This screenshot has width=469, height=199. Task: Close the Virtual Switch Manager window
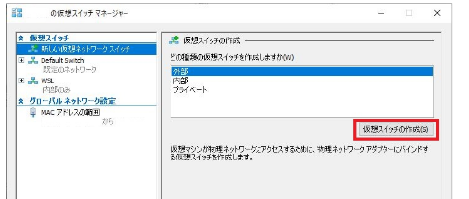[x=437, y=13]
